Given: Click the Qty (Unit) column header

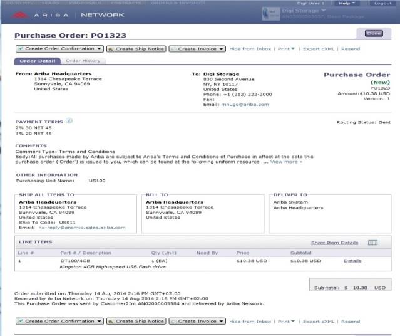Looking at the screenshot, I should click(163, 253).
